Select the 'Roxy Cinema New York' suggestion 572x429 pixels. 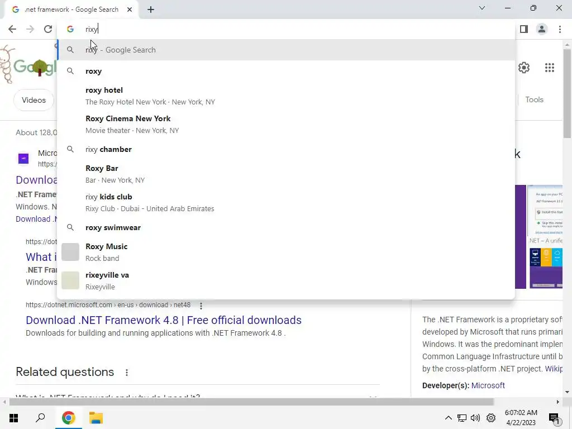287,124
